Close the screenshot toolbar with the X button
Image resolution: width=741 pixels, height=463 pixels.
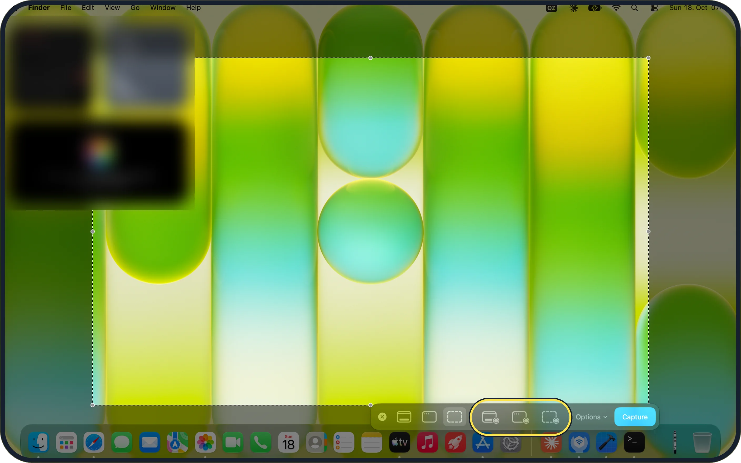(382, 417)
